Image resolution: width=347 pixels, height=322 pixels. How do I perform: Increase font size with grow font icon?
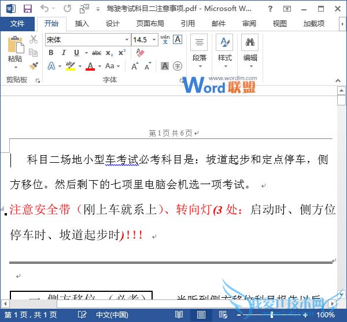(x=135, y=66)
